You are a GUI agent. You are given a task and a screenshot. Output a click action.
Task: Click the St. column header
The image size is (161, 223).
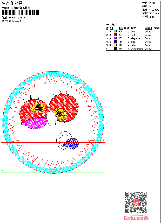tap(120, 28)
